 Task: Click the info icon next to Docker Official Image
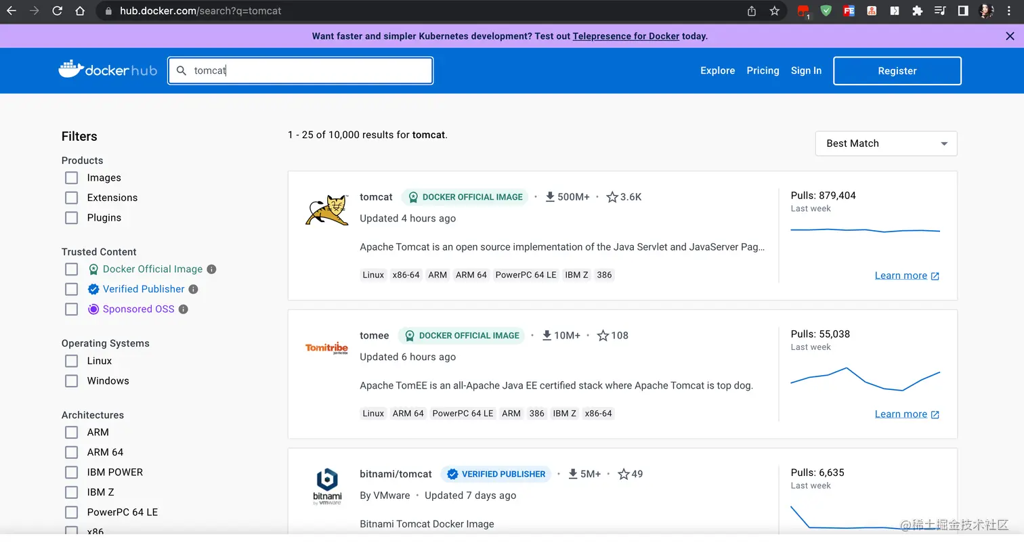tap(211, 269)
